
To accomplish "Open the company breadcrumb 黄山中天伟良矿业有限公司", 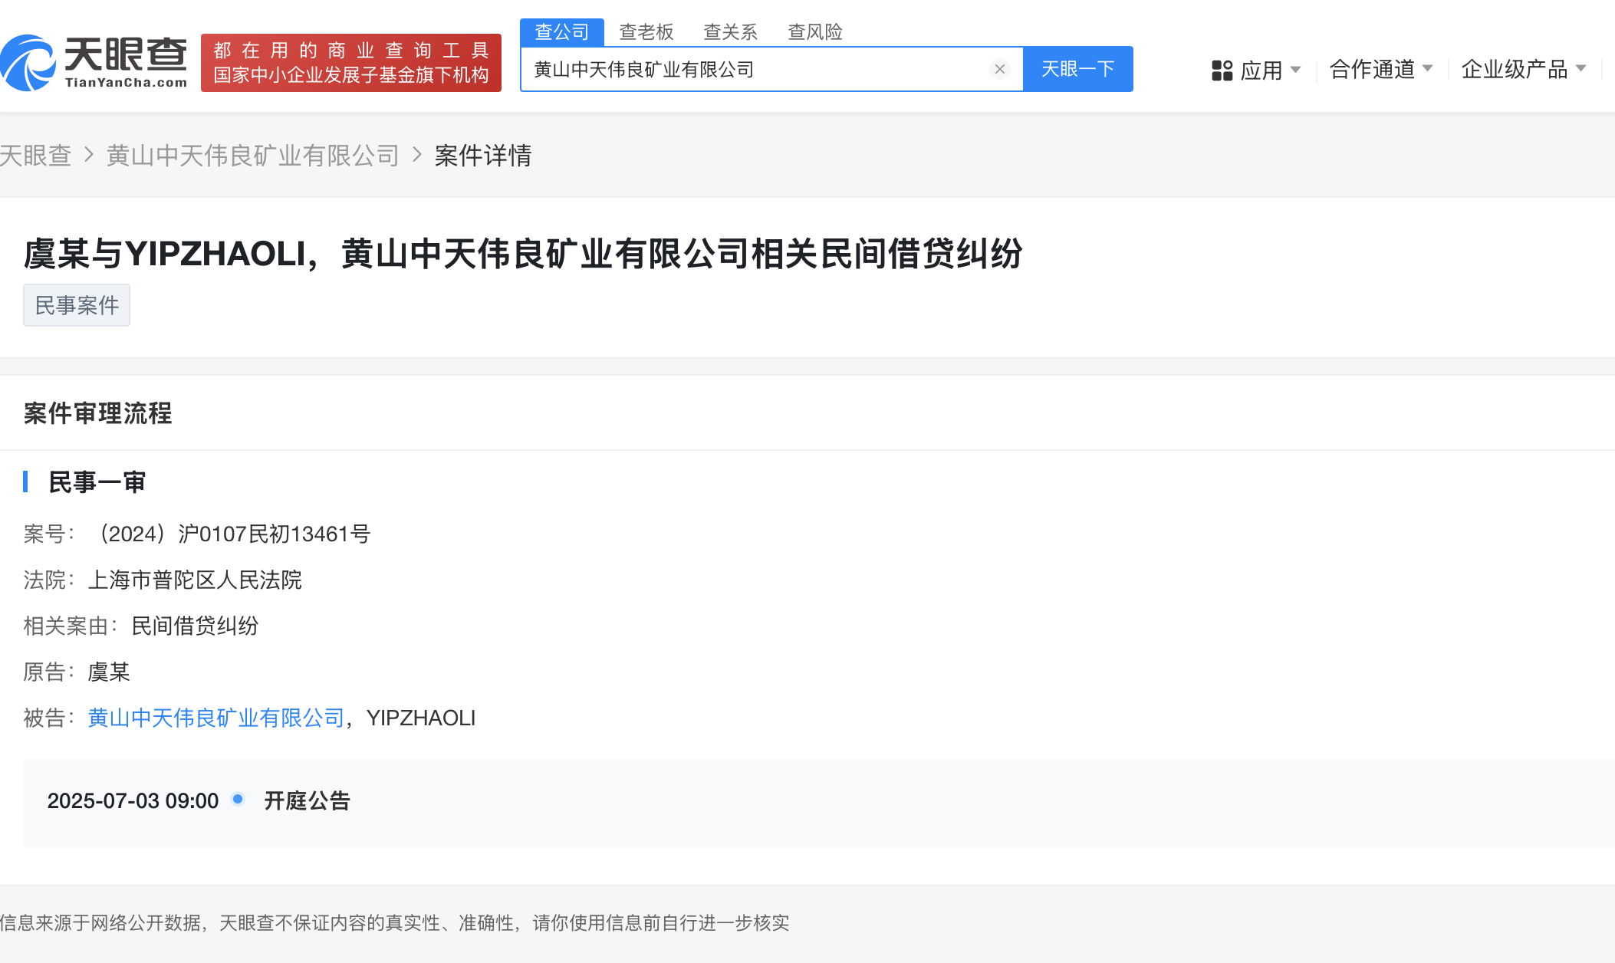I will pyautogui.click(x=252, y=156).
